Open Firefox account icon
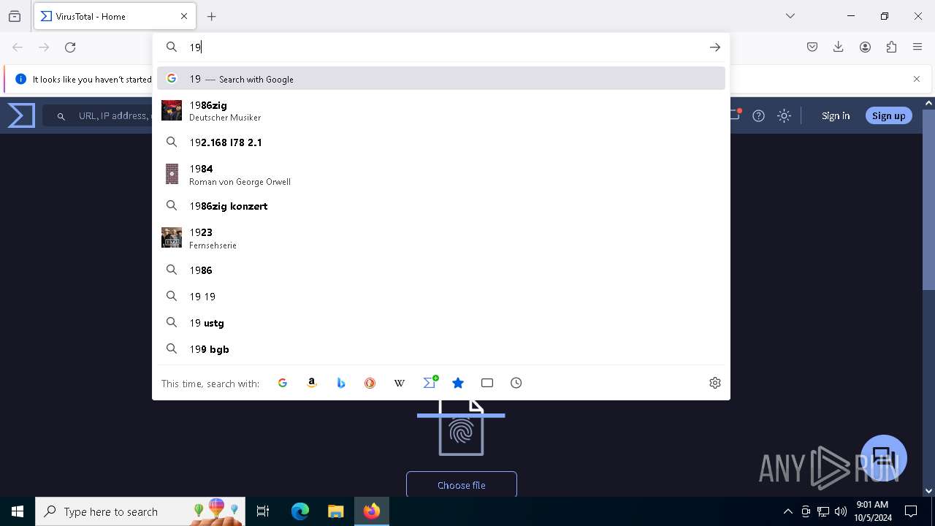Viewport: 935px width, 526px height. [865, 47]
